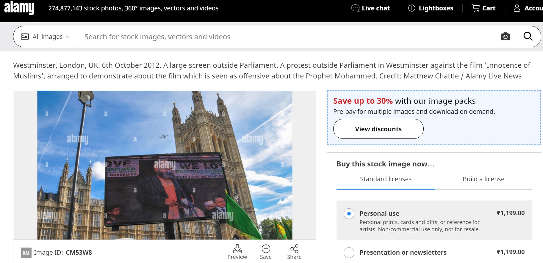
Task: Expand the All images dropdown
Action: point(45,37)
